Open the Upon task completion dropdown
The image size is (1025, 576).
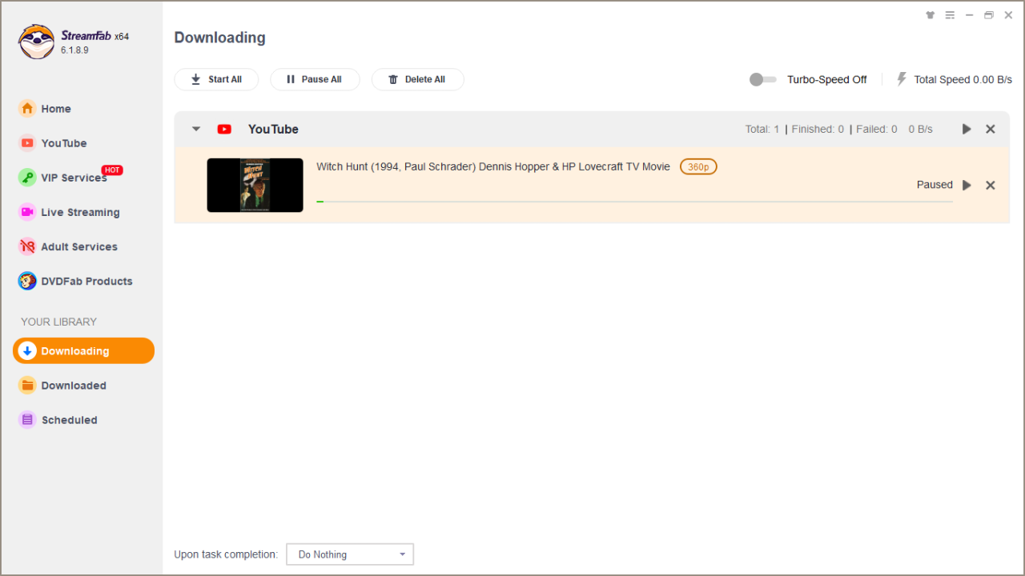(x=350, y=554)
